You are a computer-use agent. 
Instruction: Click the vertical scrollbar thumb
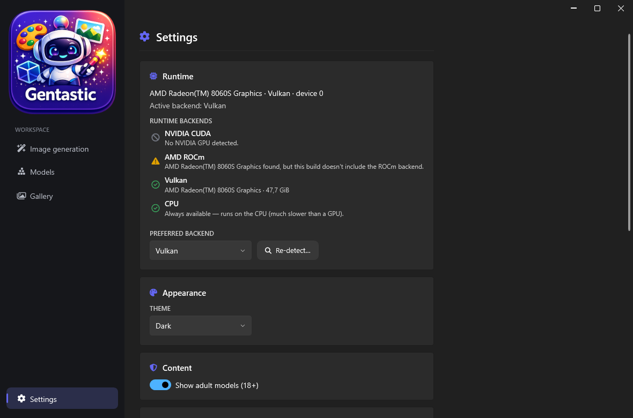pyautogui.click(x=629, y=132)
